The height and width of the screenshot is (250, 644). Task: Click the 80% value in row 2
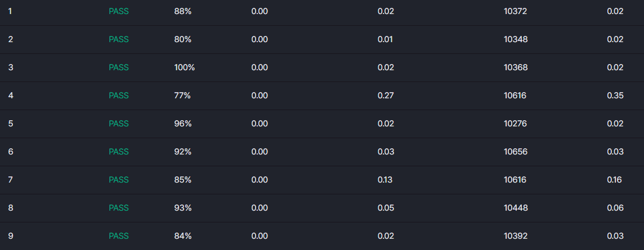183,39
